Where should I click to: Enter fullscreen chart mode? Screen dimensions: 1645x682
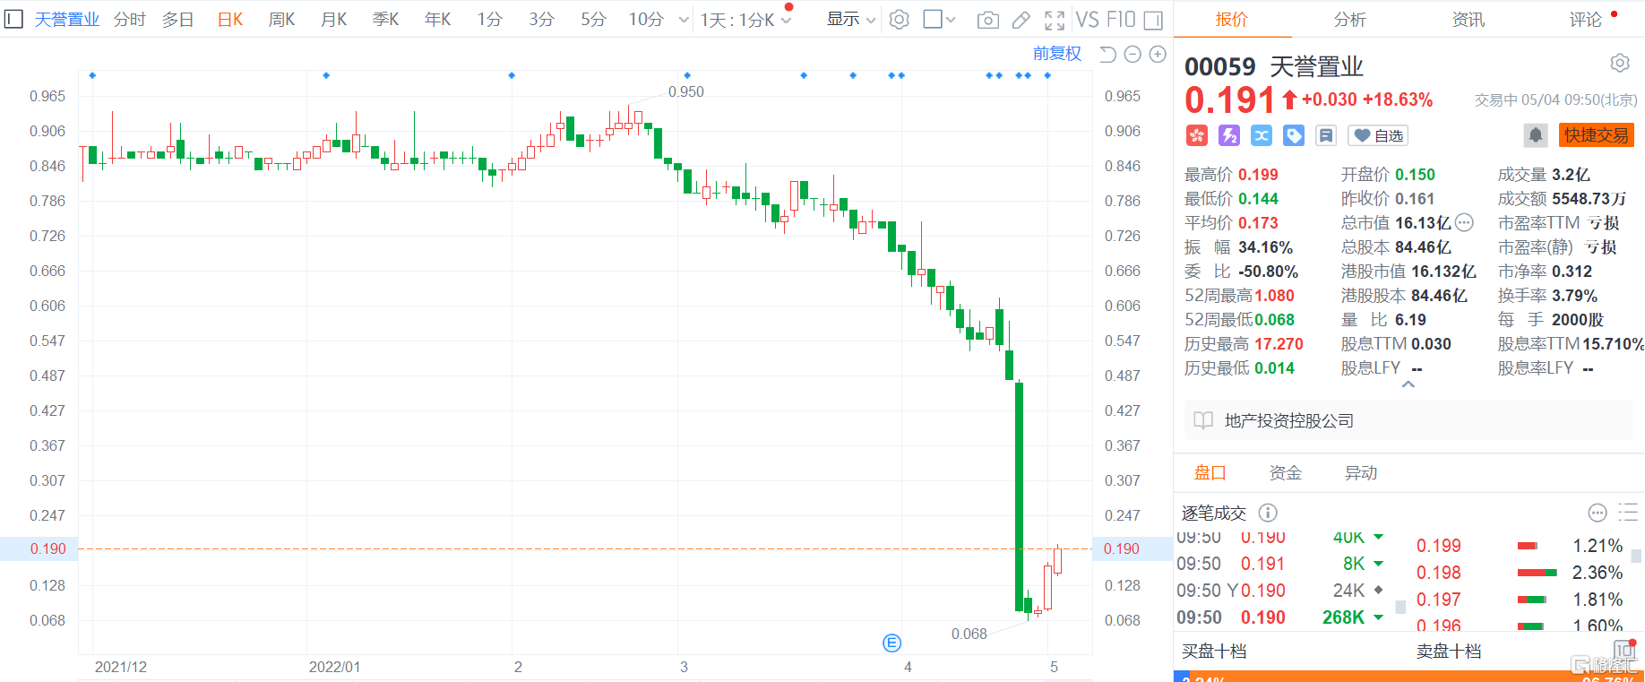(1055, 20)
